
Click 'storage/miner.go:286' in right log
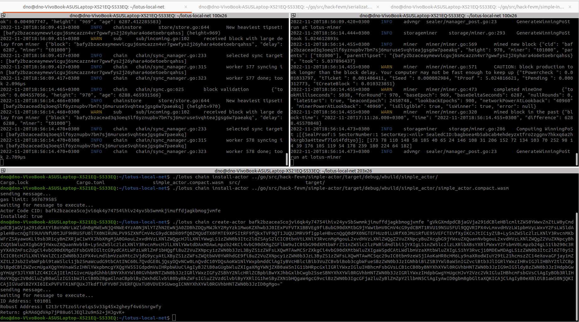(477, 129)
